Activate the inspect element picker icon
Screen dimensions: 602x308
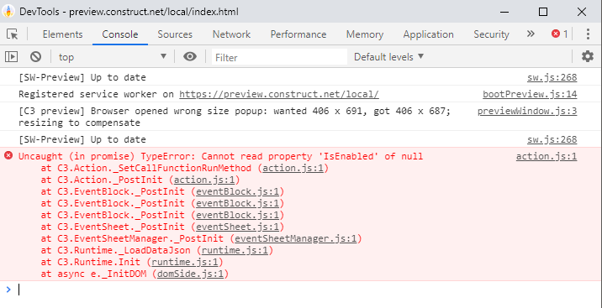coord(13,34)
